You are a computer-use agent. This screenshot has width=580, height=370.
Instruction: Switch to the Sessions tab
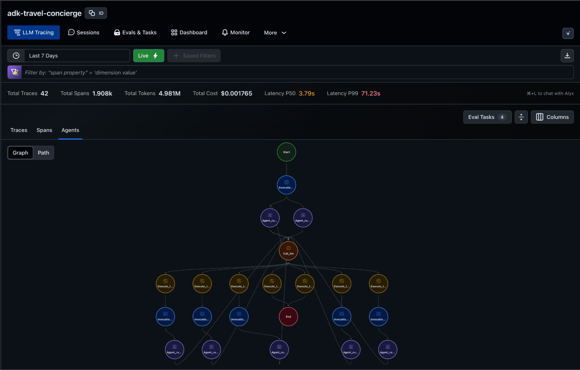(84, 32)
